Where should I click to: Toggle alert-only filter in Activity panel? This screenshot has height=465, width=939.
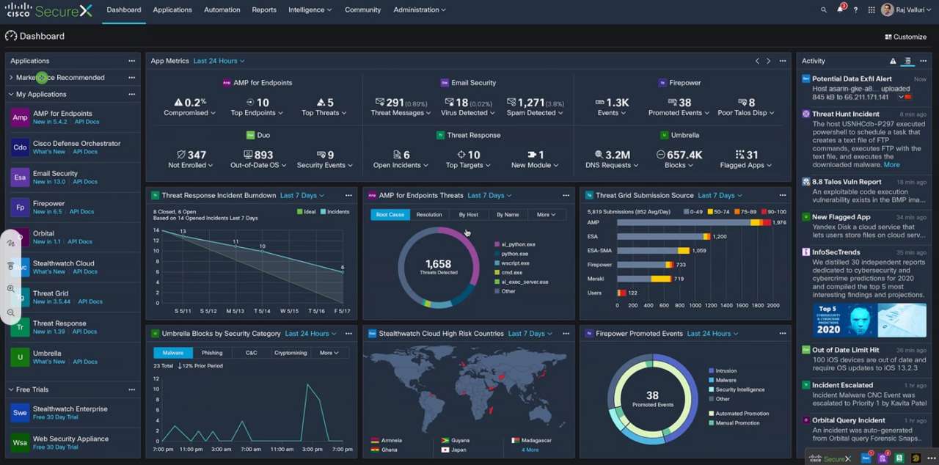click(x=893, y=61)
